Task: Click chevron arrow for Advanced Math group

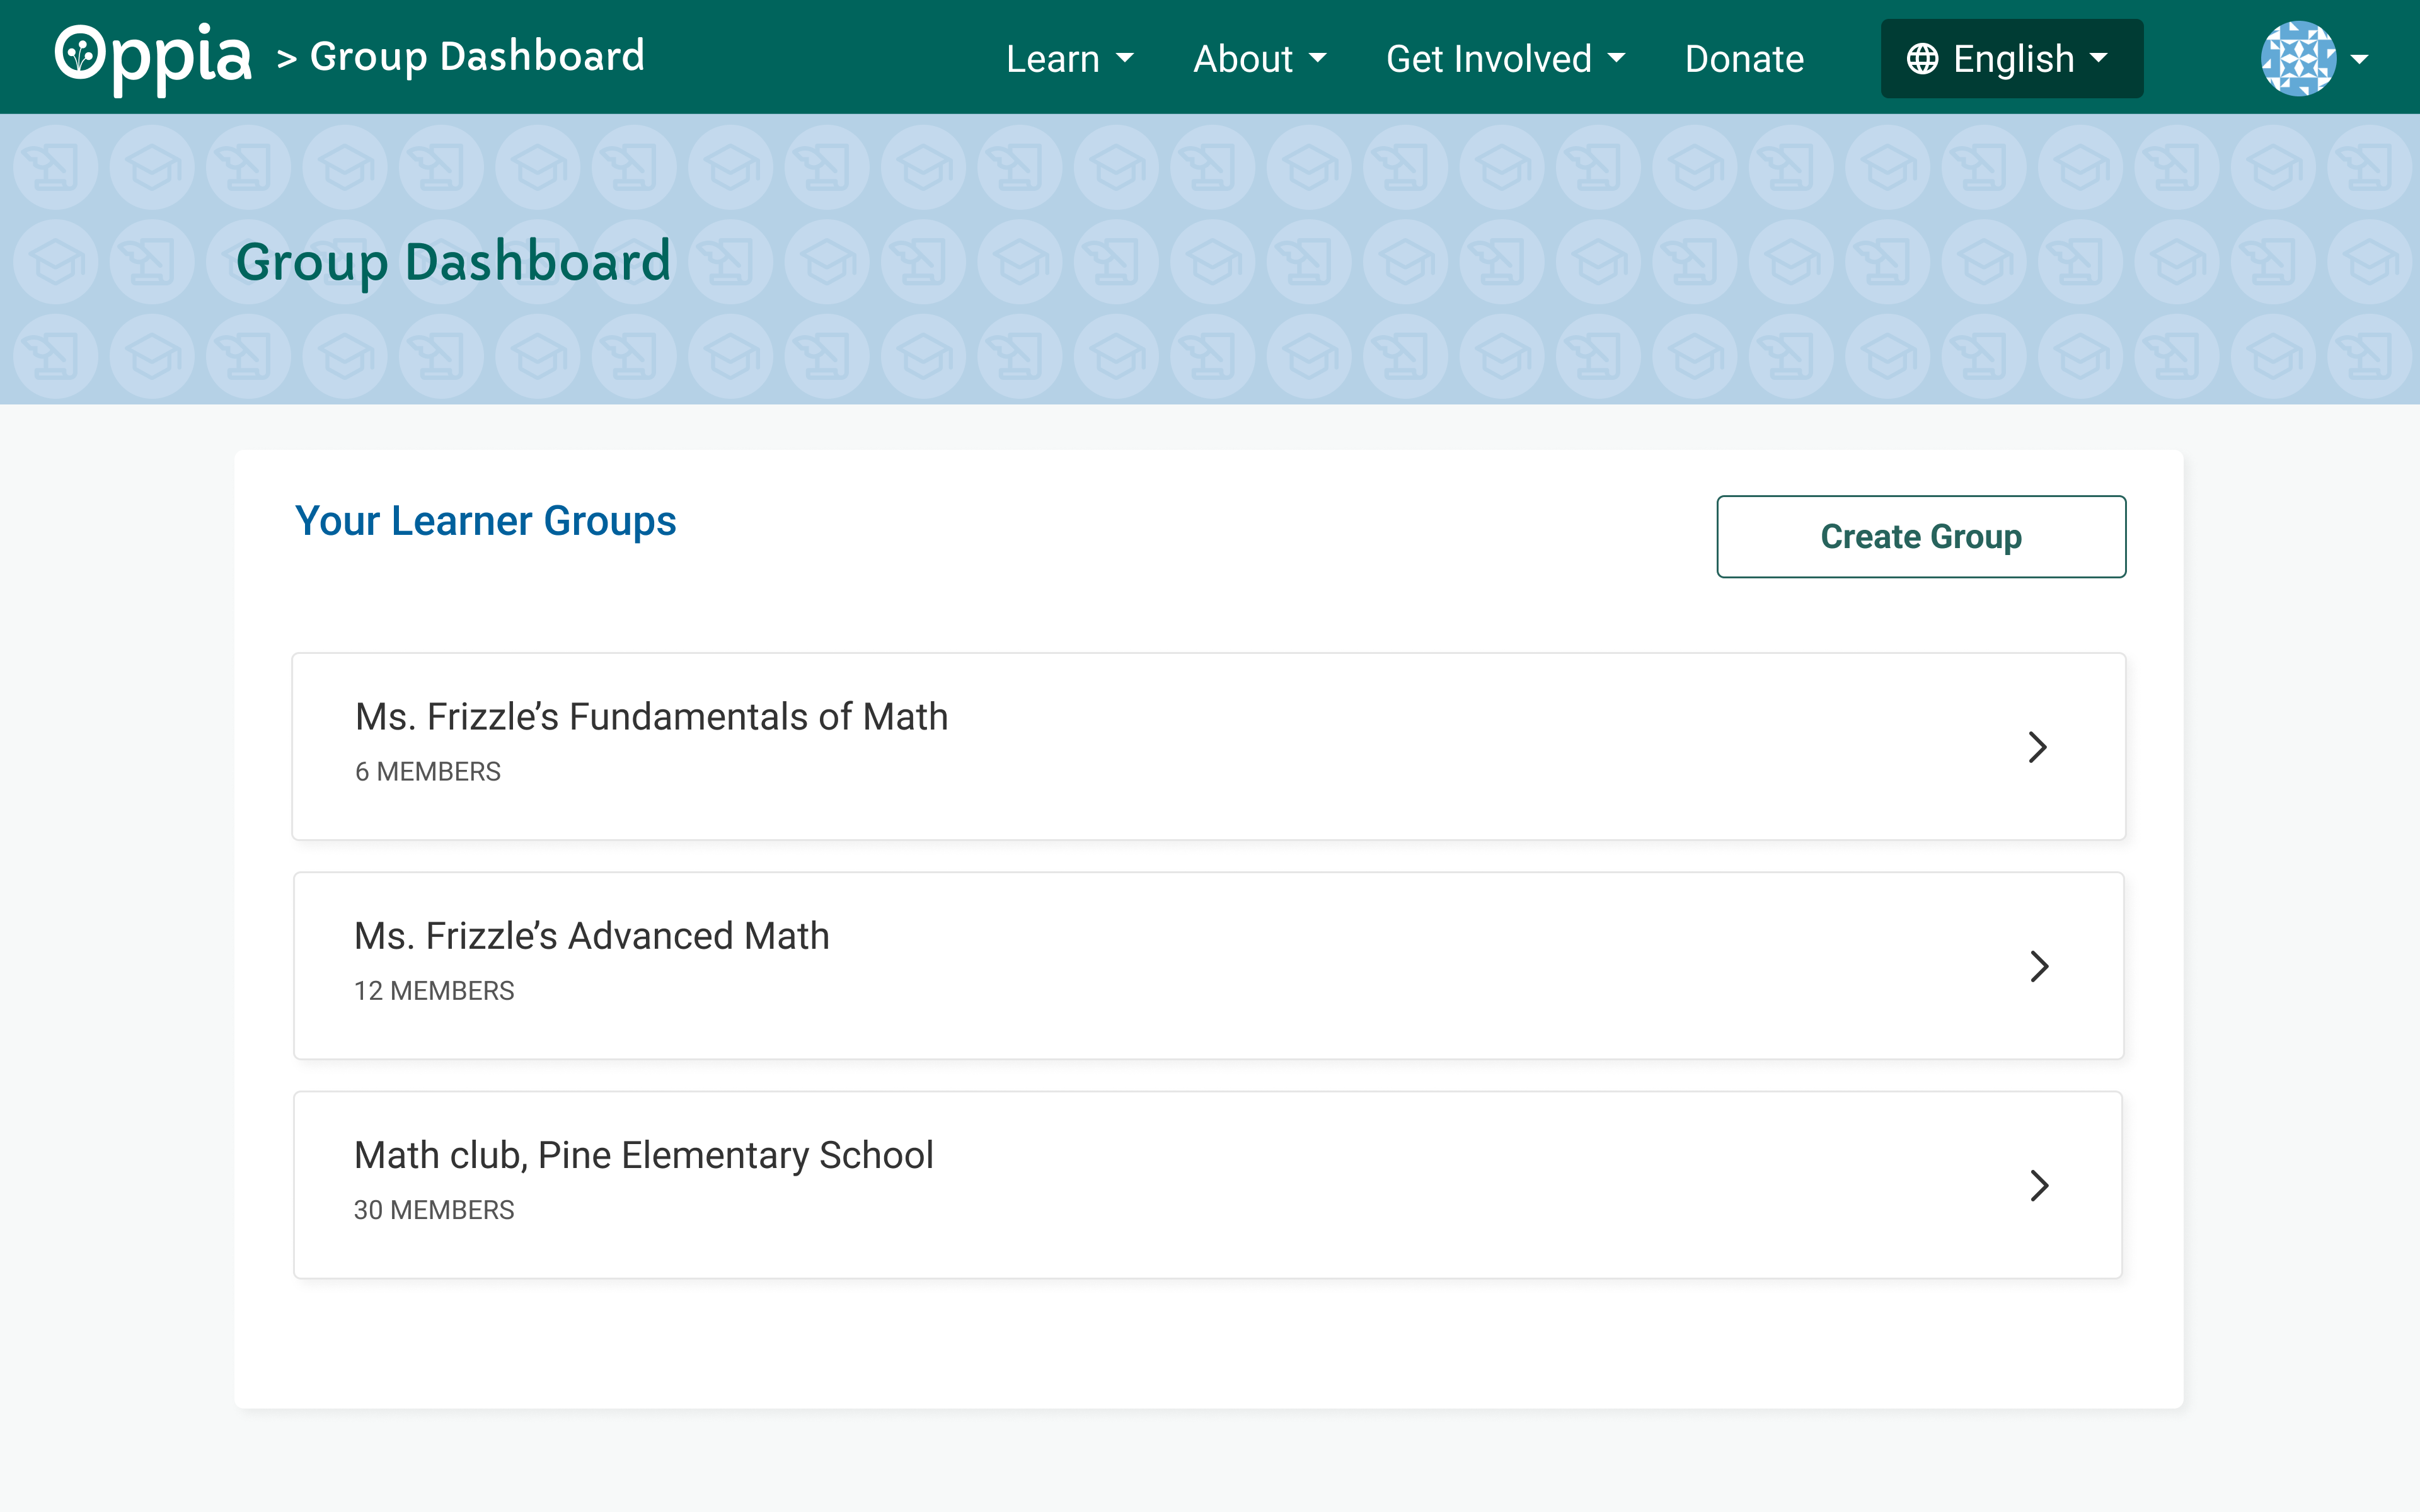Action: pyautogui.click(x=2039, y=966)
